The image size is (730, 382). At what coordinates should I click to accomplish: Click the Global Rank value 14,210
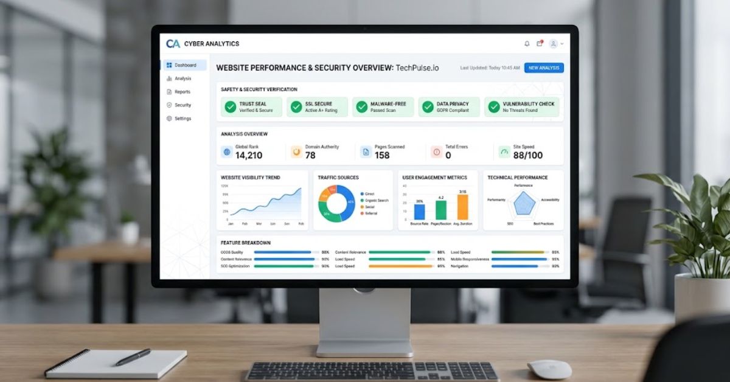click(x=249, y=155)
